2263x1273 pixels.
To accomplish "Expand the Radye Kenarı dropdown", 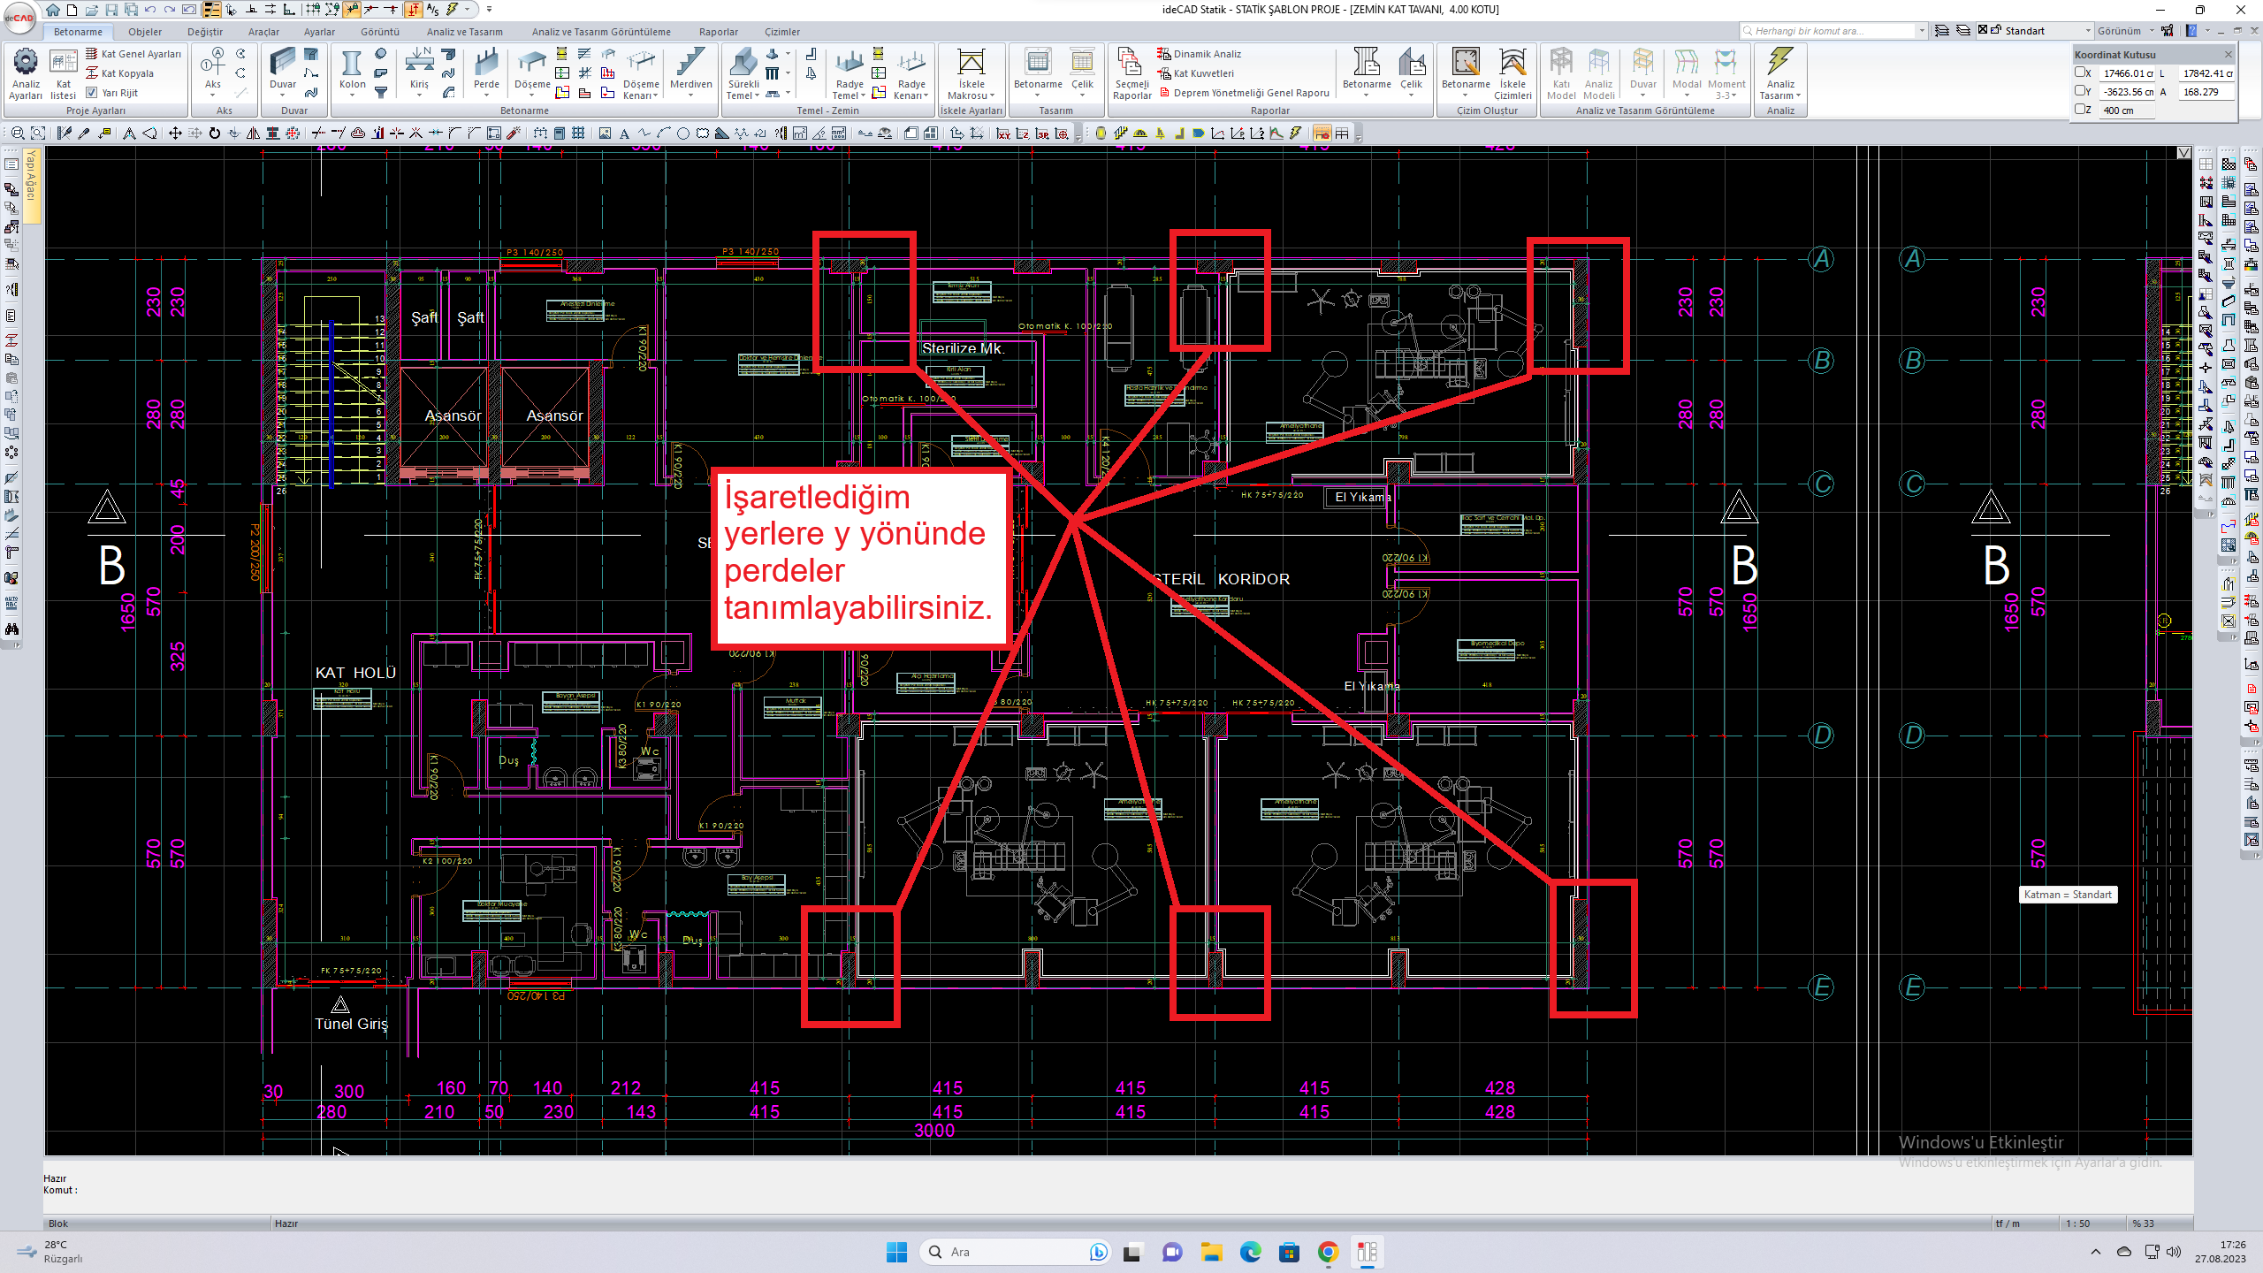I will (925, 95).
